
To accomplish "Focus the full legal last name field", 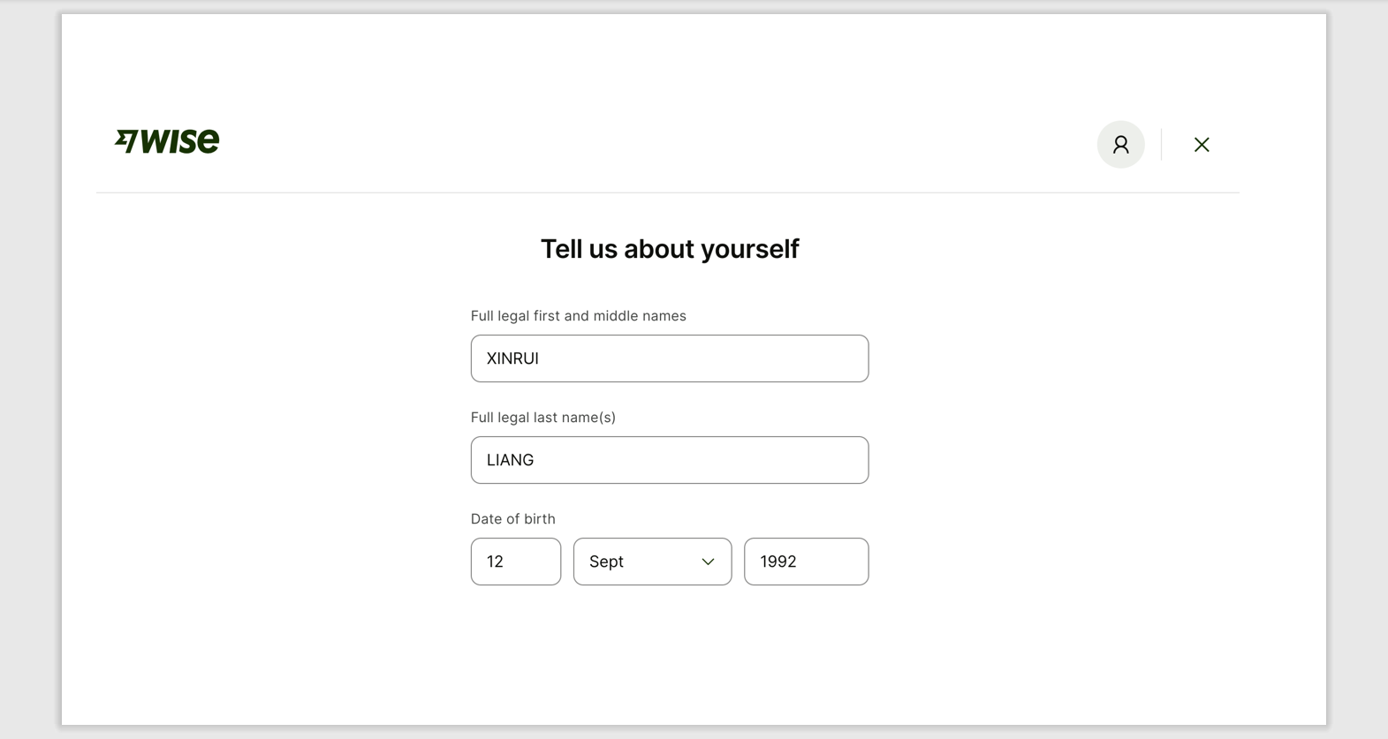I will point(669,460).
